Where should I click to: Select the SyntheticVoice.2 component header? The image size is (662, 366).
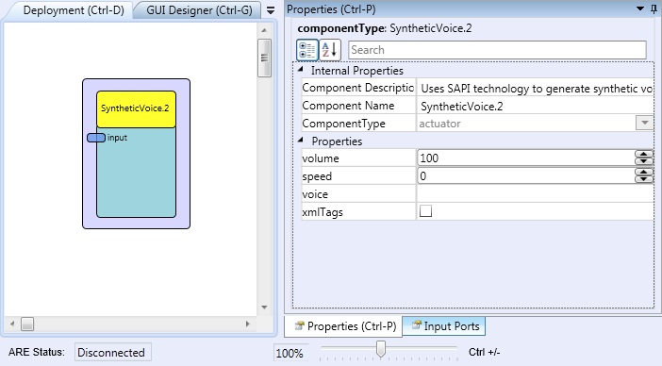point(136,108)
